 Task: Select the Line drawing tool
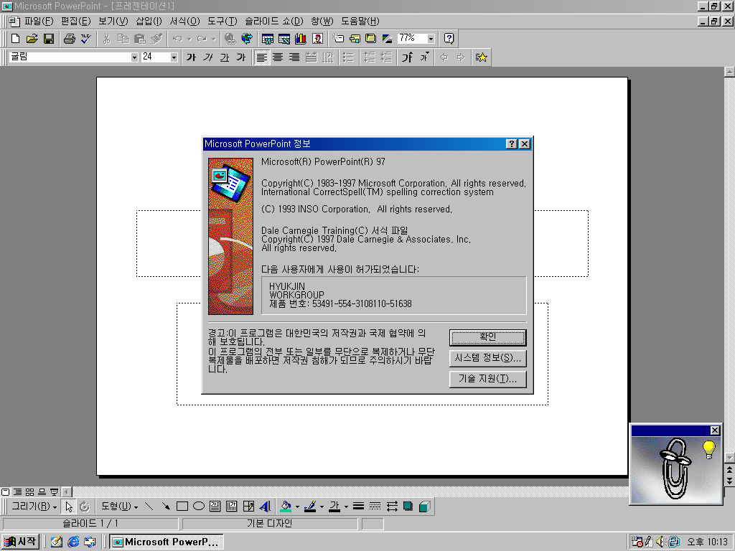click(149, 507)
